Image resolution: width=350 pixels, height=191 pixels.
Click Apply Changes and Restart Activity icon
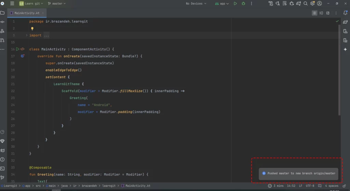coord(278,3)
